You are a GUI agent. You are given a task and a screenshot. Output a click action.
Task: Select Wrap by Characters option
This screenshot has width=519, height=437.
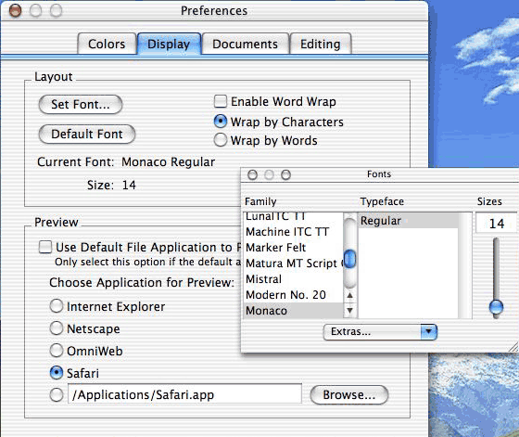pos(221,122)
